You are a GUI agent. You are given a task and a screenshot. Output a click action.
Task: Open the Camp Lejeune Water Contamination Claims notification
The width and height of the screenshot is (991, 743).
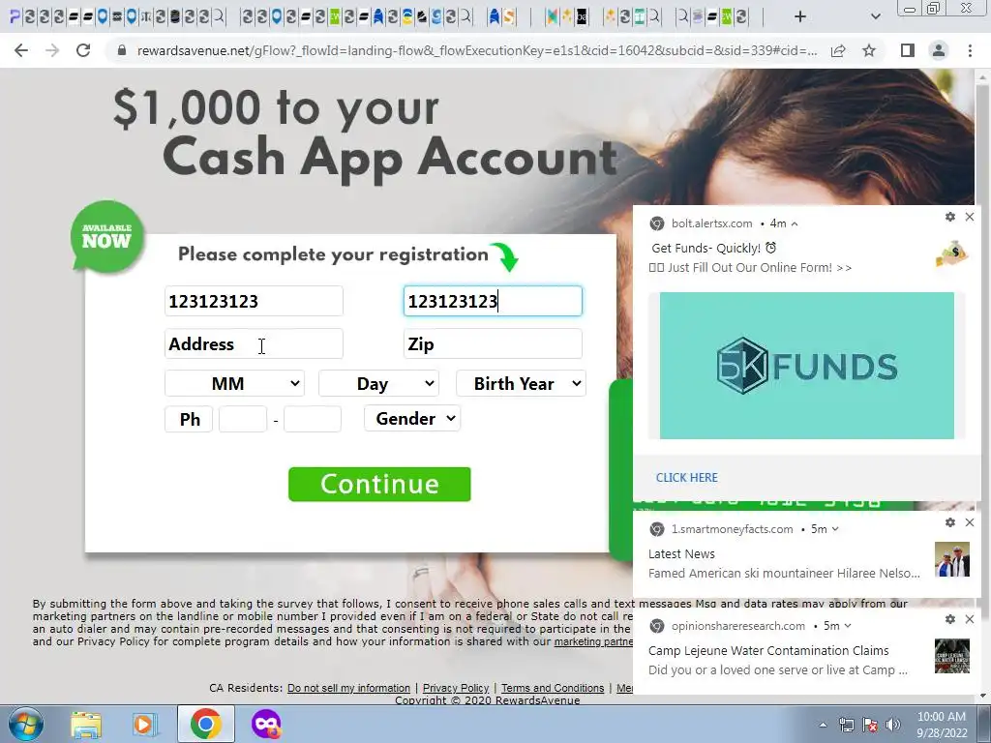(x=768, y=651)
